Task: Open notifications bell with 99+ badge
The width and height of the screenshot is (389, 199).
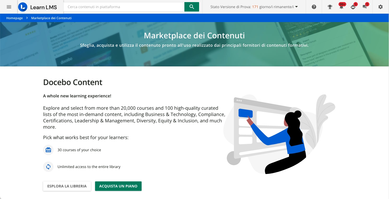Action: 341,7
